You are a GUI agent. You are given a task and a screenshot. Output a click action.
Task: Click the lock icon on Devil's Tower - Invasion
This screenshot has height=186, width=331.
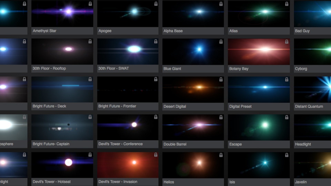(156, 155)
